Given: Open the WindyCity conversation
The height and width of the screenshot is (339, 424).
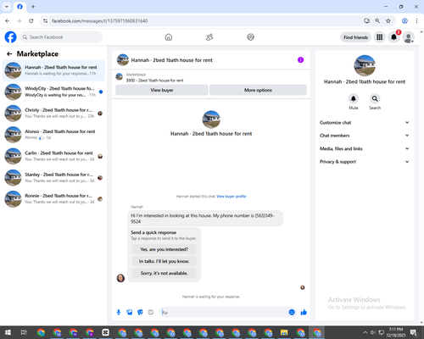Looking at the screenshot, I should point(53,92).
